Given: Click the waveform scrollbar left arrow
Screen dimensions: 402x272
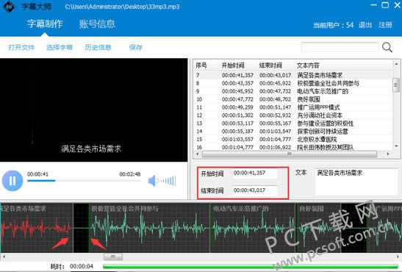Looking at the screenshot, I should [x=4, y=256].
